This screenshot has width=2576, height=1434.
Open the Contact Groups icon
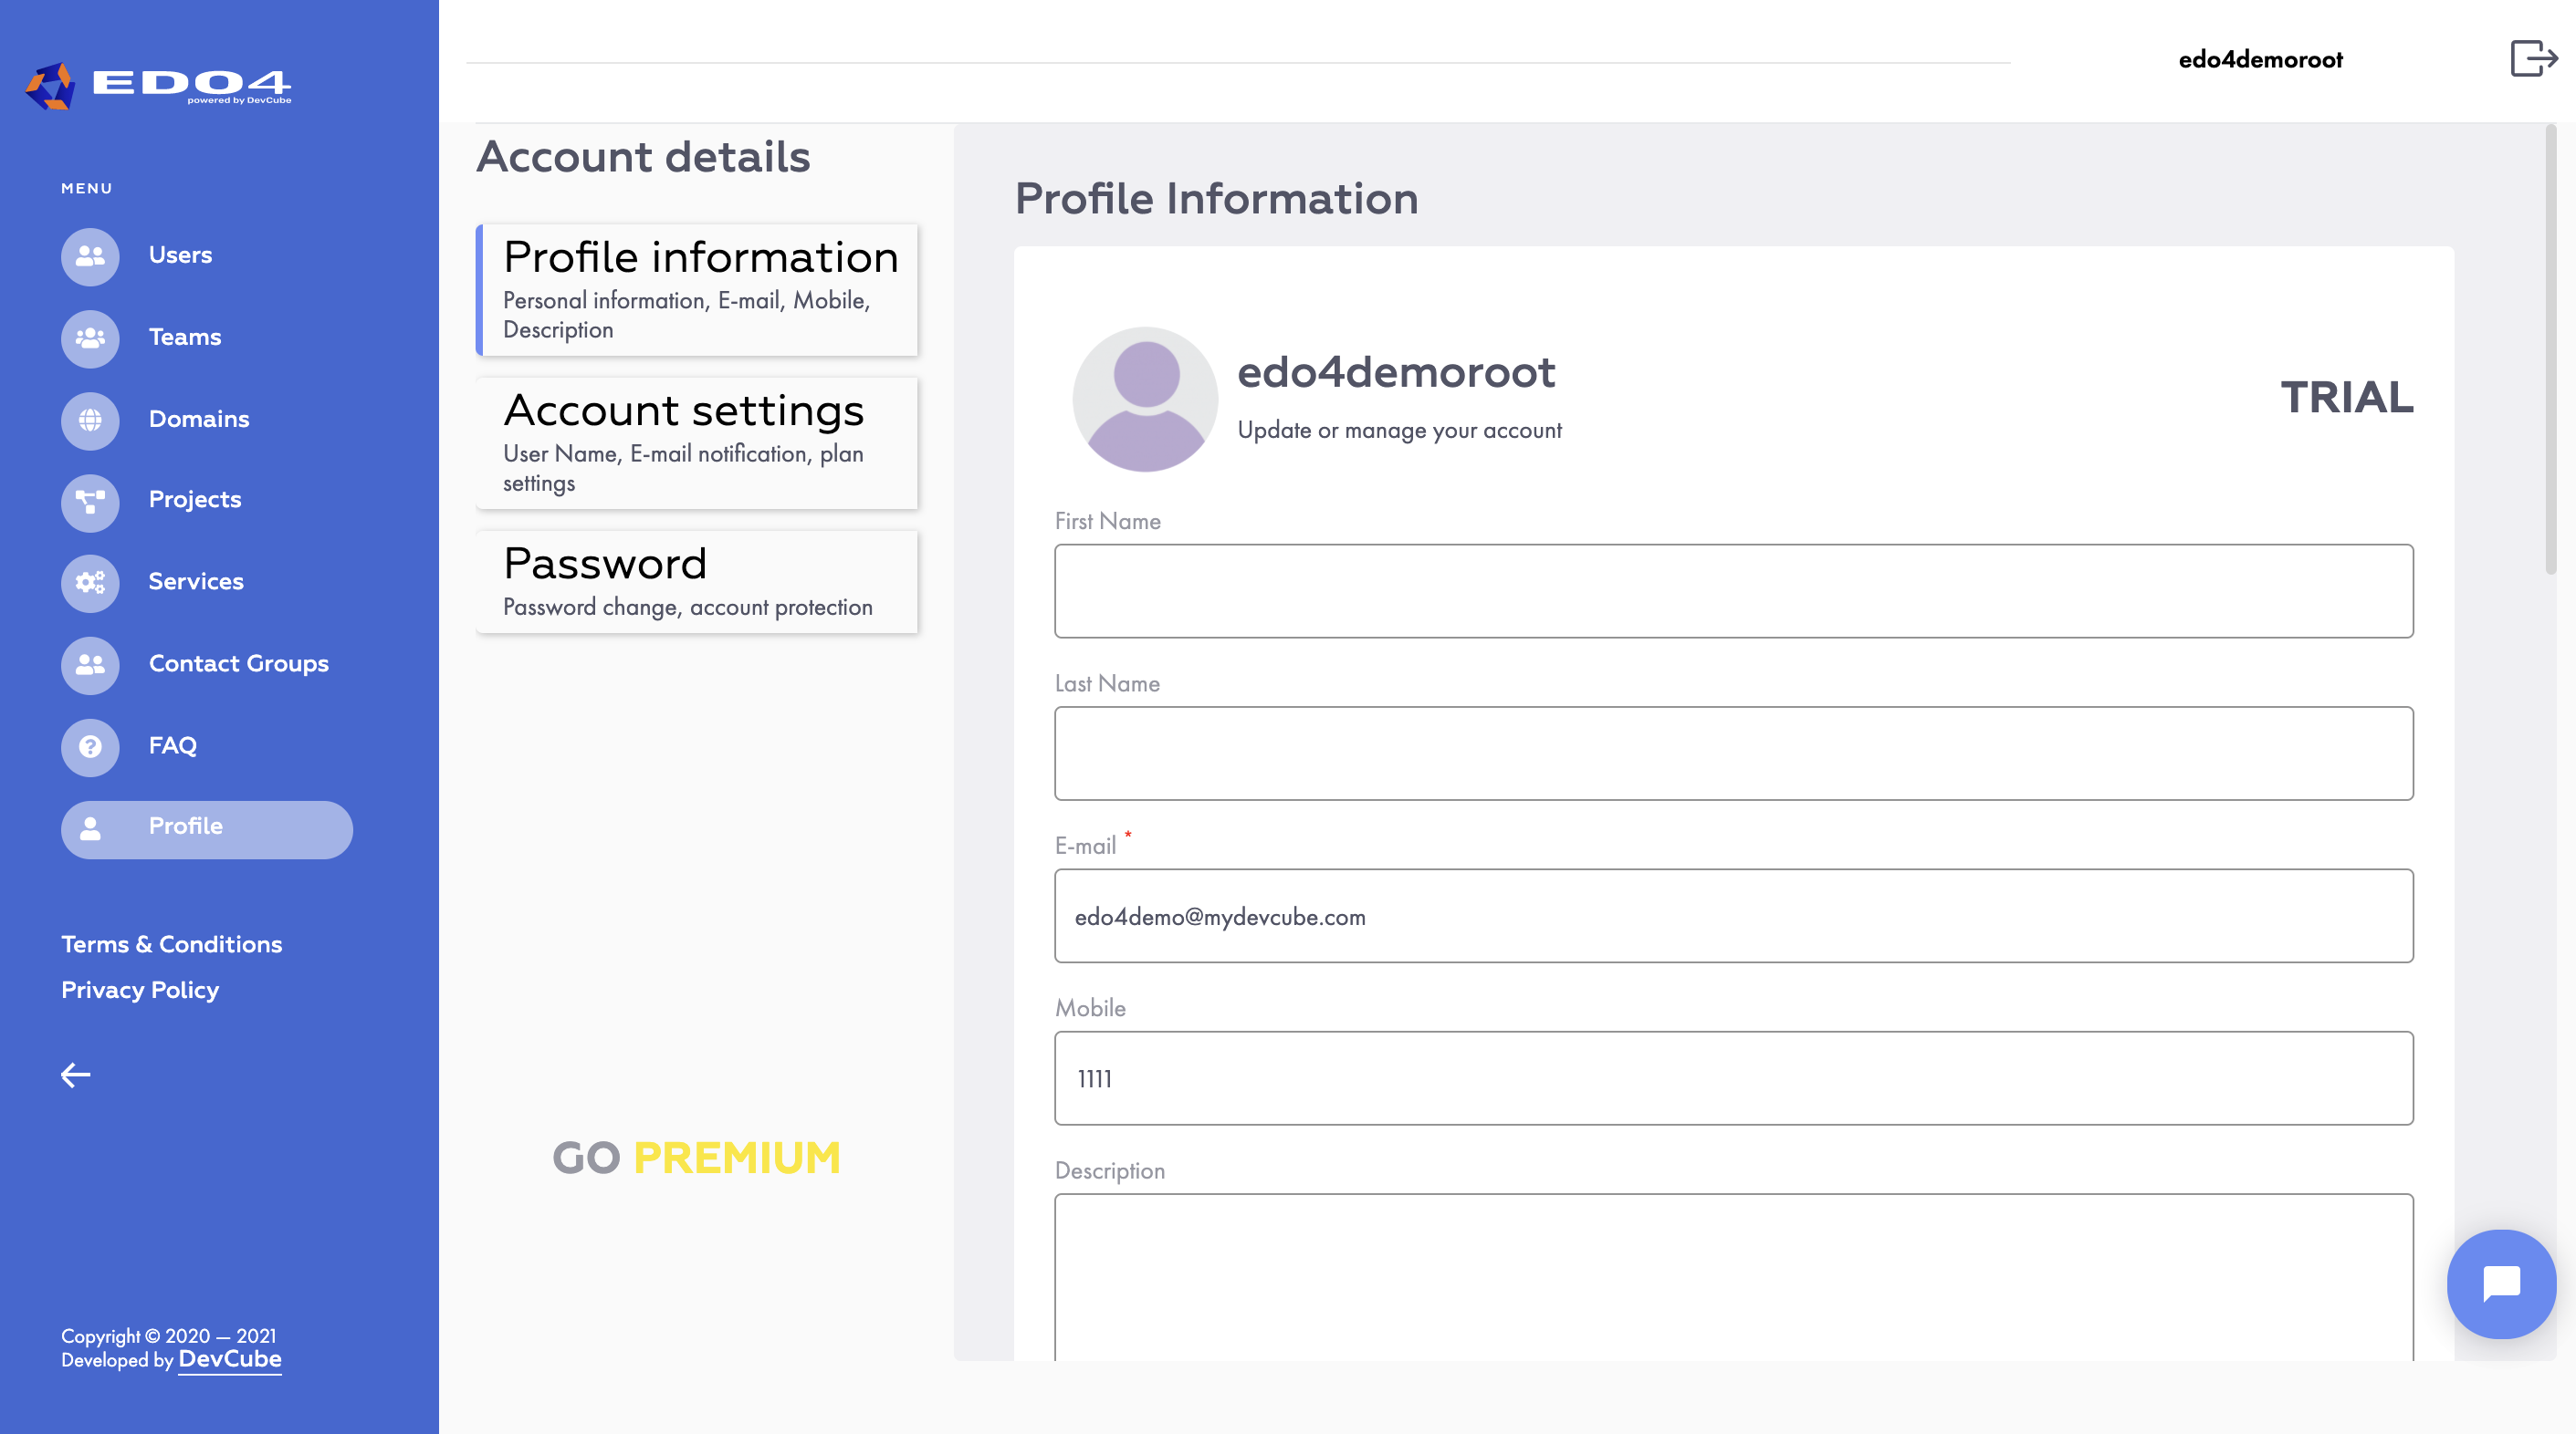coord(90,664)
